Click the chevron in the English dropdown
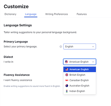Viewport: 111px width, 106px height. click(93, 47)
